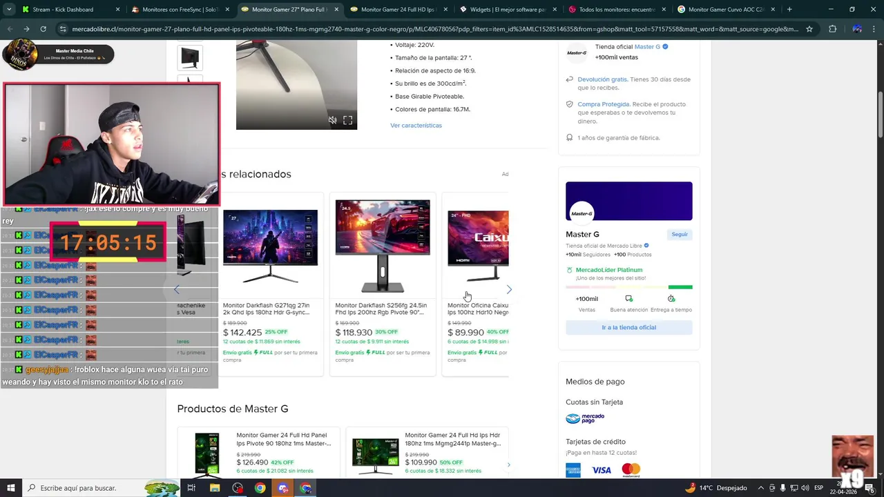Open the Chrome three-dot menu
Screen dimensions: 884x497
875,29
